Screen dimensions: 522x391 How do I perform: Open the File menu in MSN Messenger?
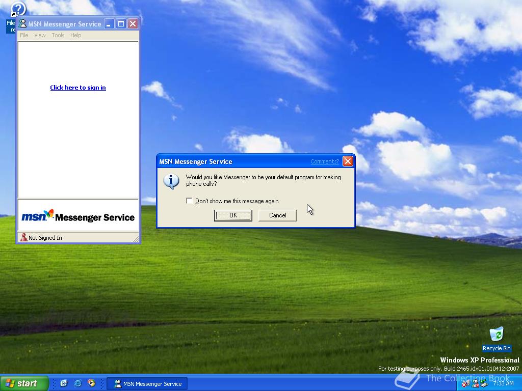[x=24, y=35]
